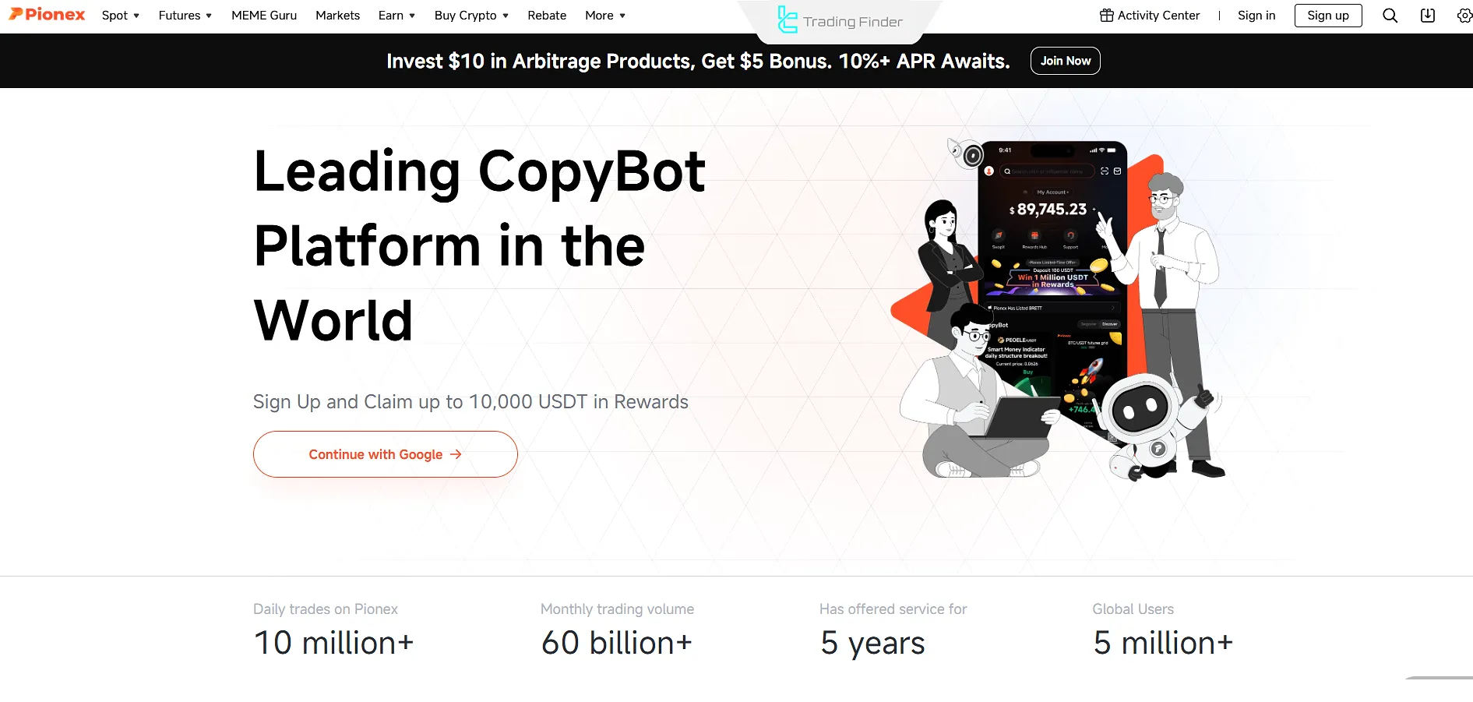Click the Arbitrage Products bonus banner text

(698, 61)
